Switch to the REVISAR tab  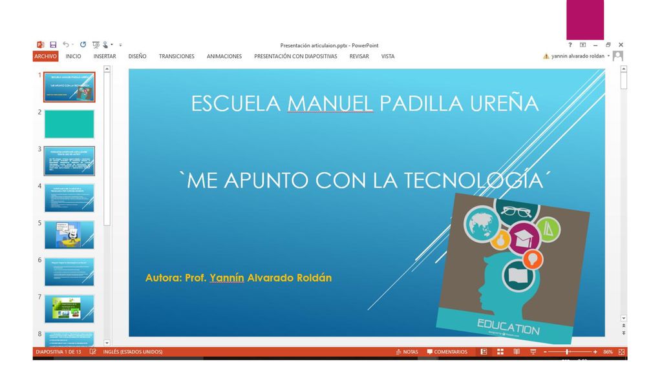click(x=359, y=56)
